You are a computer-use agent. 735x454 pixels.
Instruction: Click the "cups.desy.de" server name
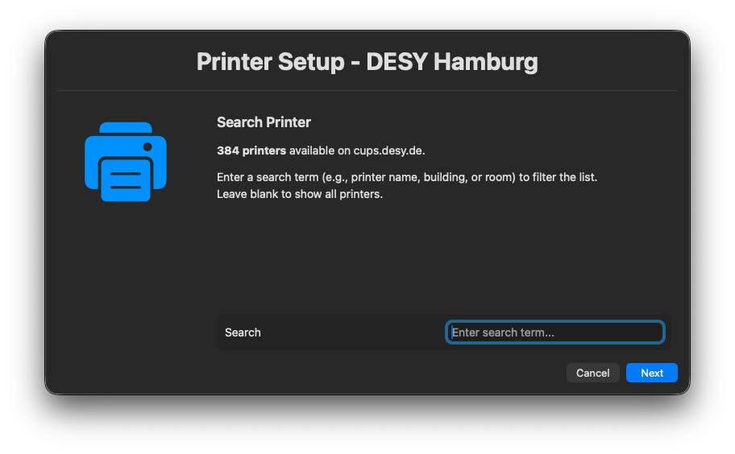point(388,151)
